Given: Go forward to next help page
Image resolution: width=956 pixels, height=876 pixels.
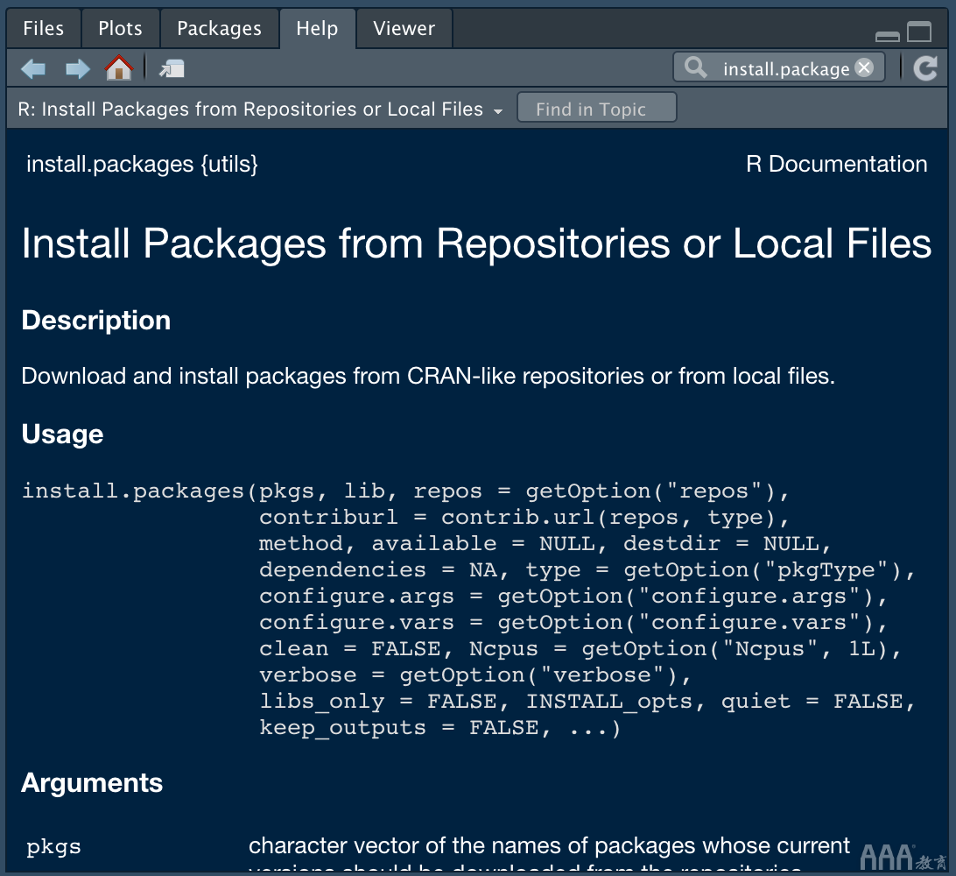Looking at the screenshot, I should tap(78, 68).
